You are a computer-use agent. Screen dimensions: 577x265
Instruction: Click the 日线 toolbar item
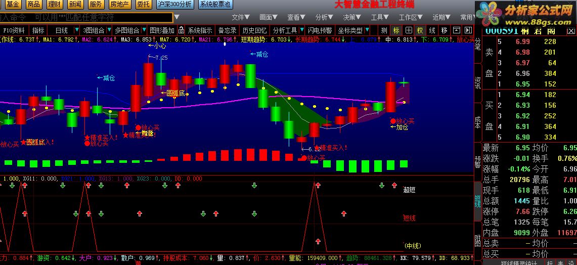coord(62,30)
